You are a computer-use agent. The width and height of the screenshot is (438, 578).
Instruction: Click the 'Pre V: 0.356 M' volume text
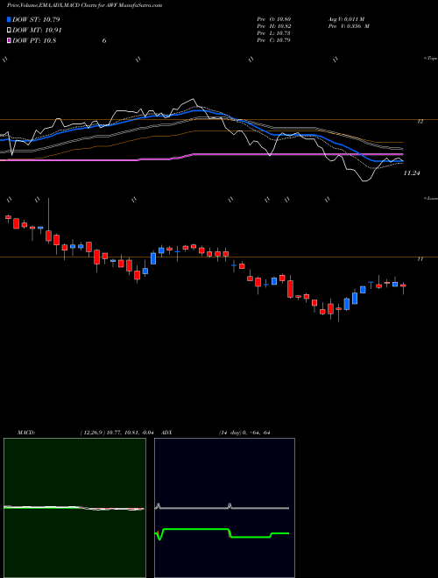(x=348, y=26)
